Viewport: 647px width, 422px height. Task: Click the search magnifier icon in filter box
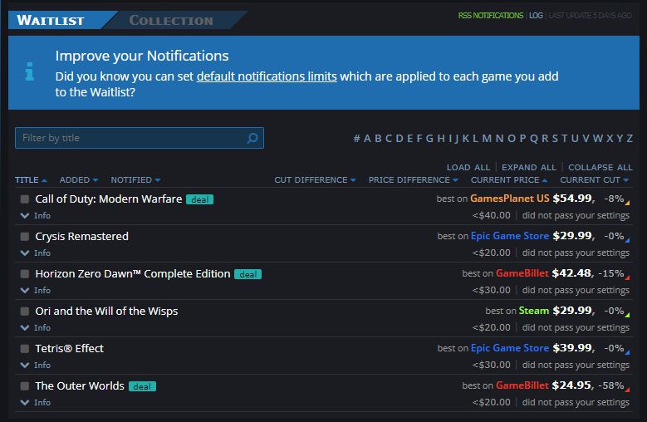252,138
